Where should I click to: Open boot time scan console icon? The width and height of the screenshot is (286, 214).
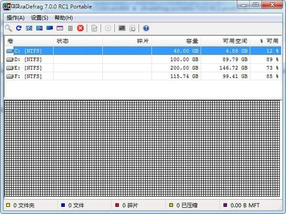tap(122, 28)
